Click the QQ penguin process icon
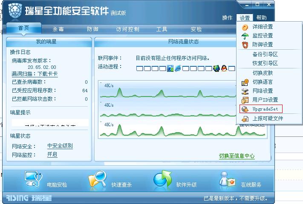303x204 pixels. (x=224, y=68)
